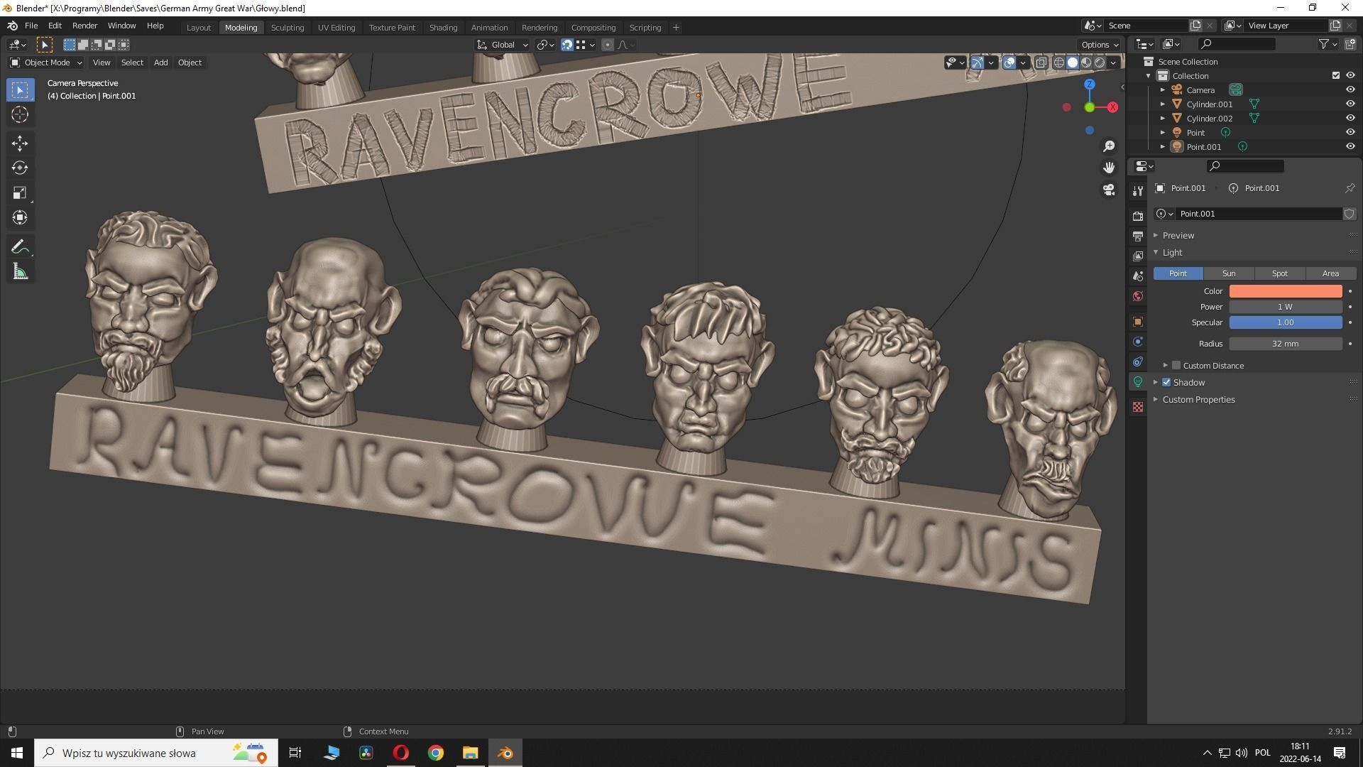Set light type to Spot

click(1280, 273)
